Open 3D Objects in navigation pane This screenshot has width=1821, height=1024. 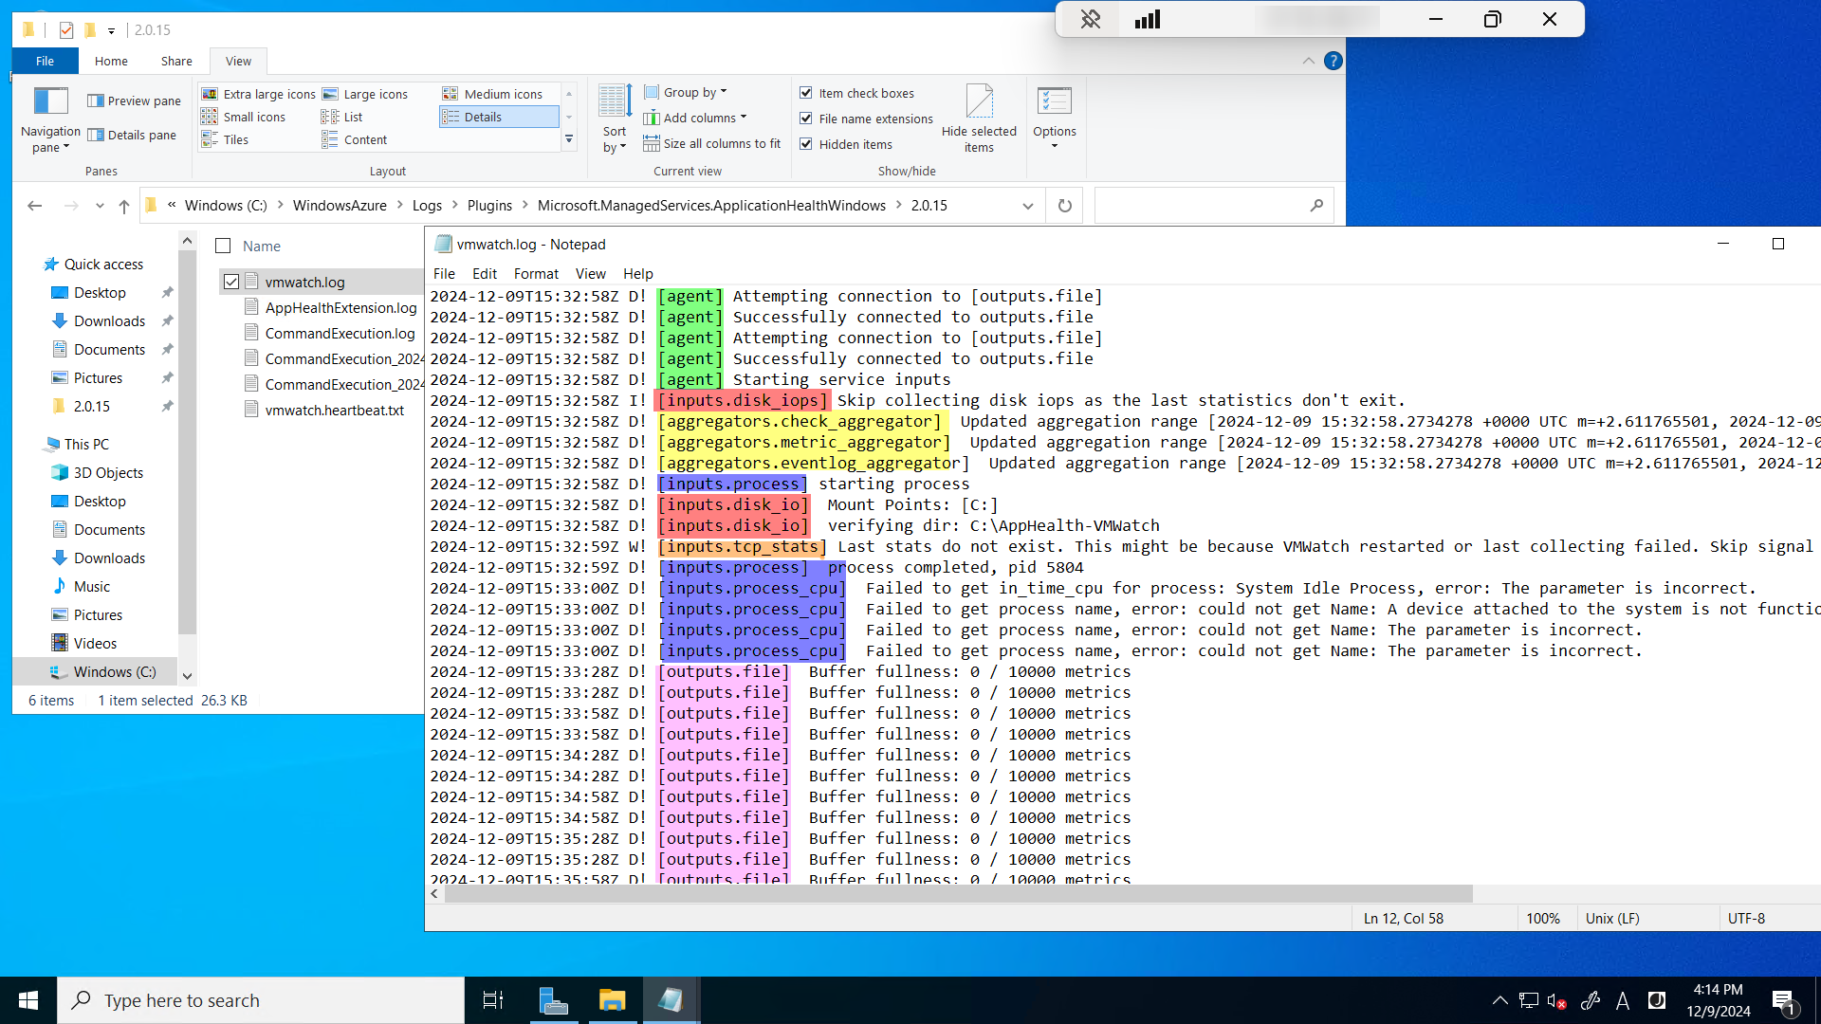[108, 472]
